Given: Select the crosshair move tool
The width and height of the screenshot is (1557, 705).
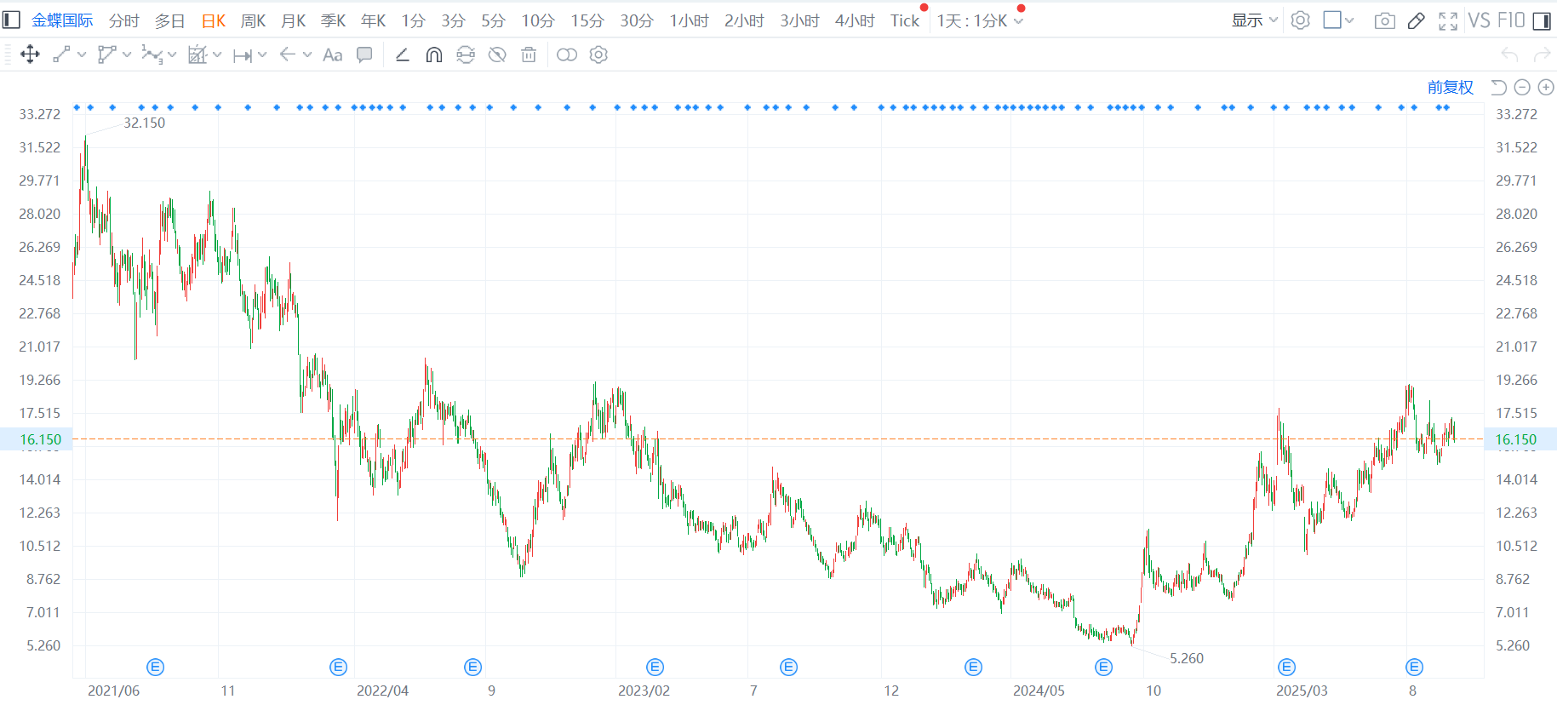Looking at the screenshot, I should click(x=30, y=55).
